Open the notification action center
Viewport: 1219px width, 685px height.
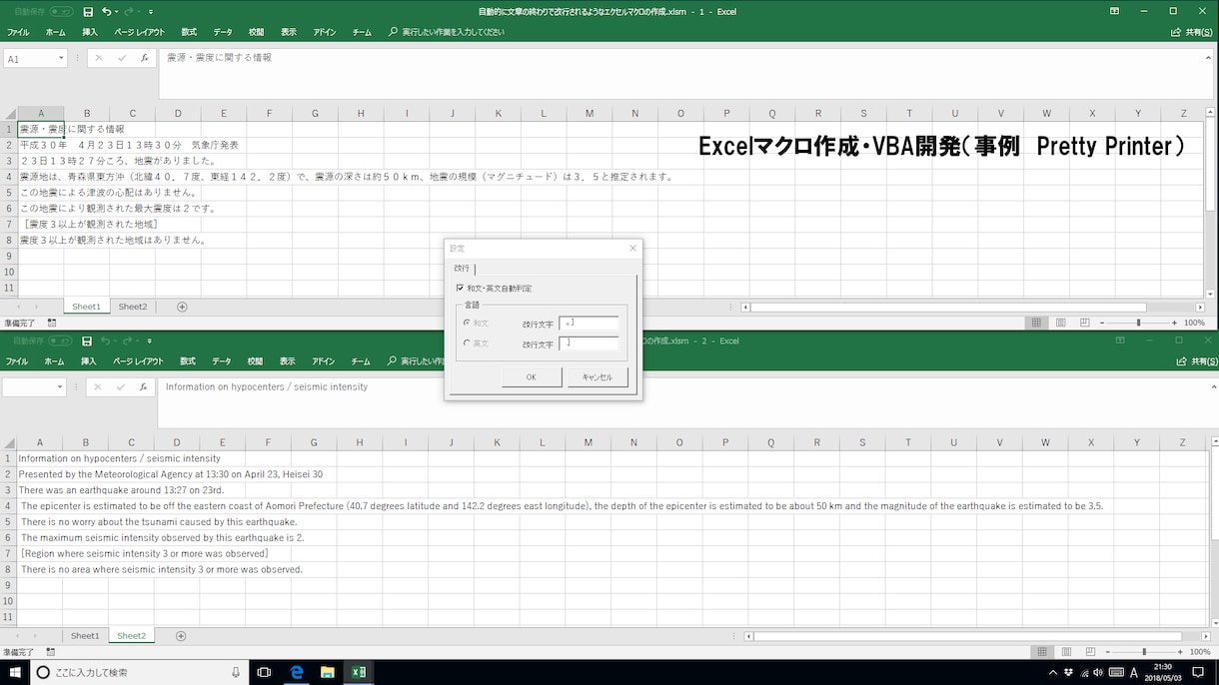coord(1198,672)
